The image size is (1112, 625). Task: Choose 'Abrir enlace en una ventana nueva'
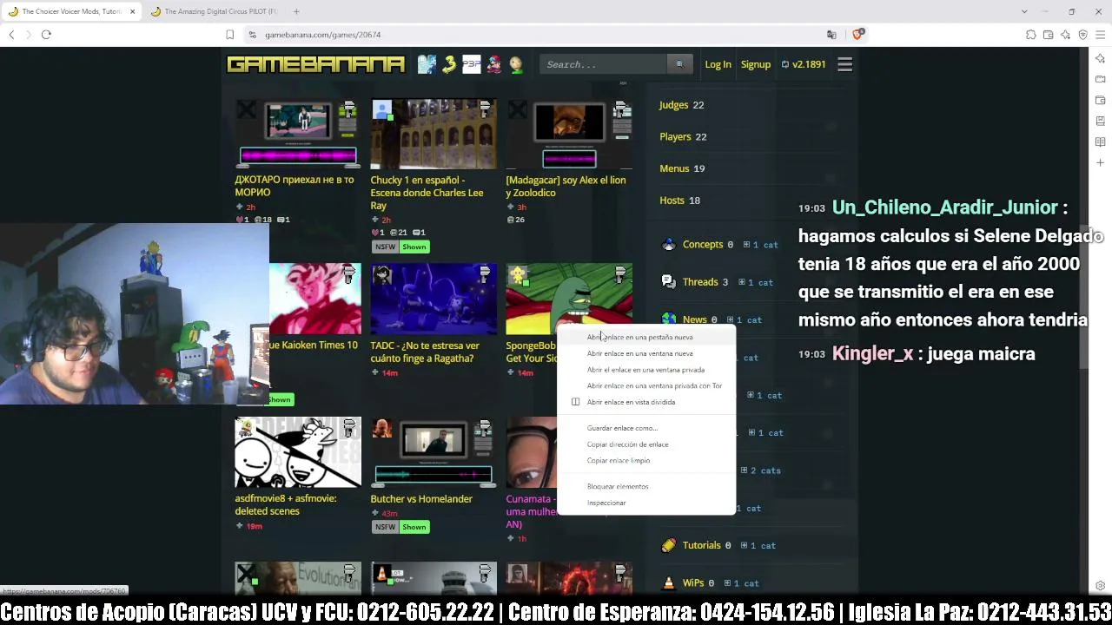point(639,353)
